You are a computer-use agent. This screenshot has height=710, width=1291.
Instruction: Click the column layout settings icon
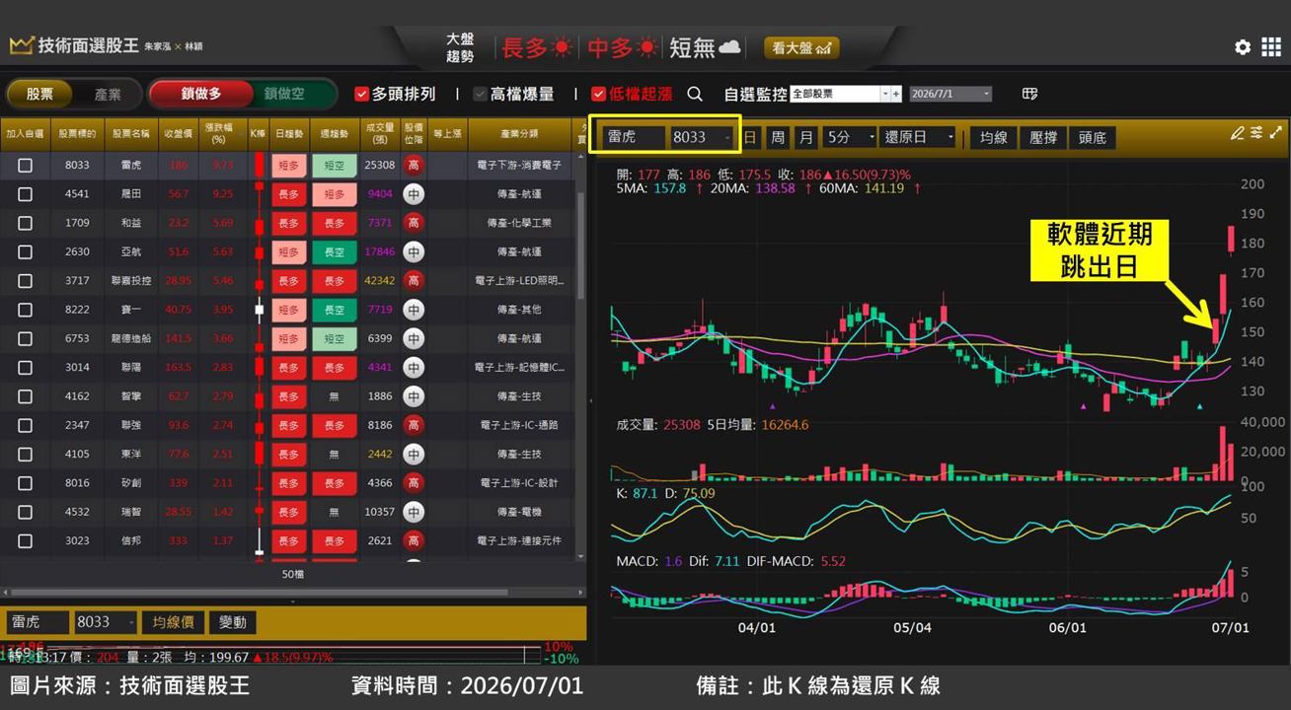click(x=1029, y=94)
